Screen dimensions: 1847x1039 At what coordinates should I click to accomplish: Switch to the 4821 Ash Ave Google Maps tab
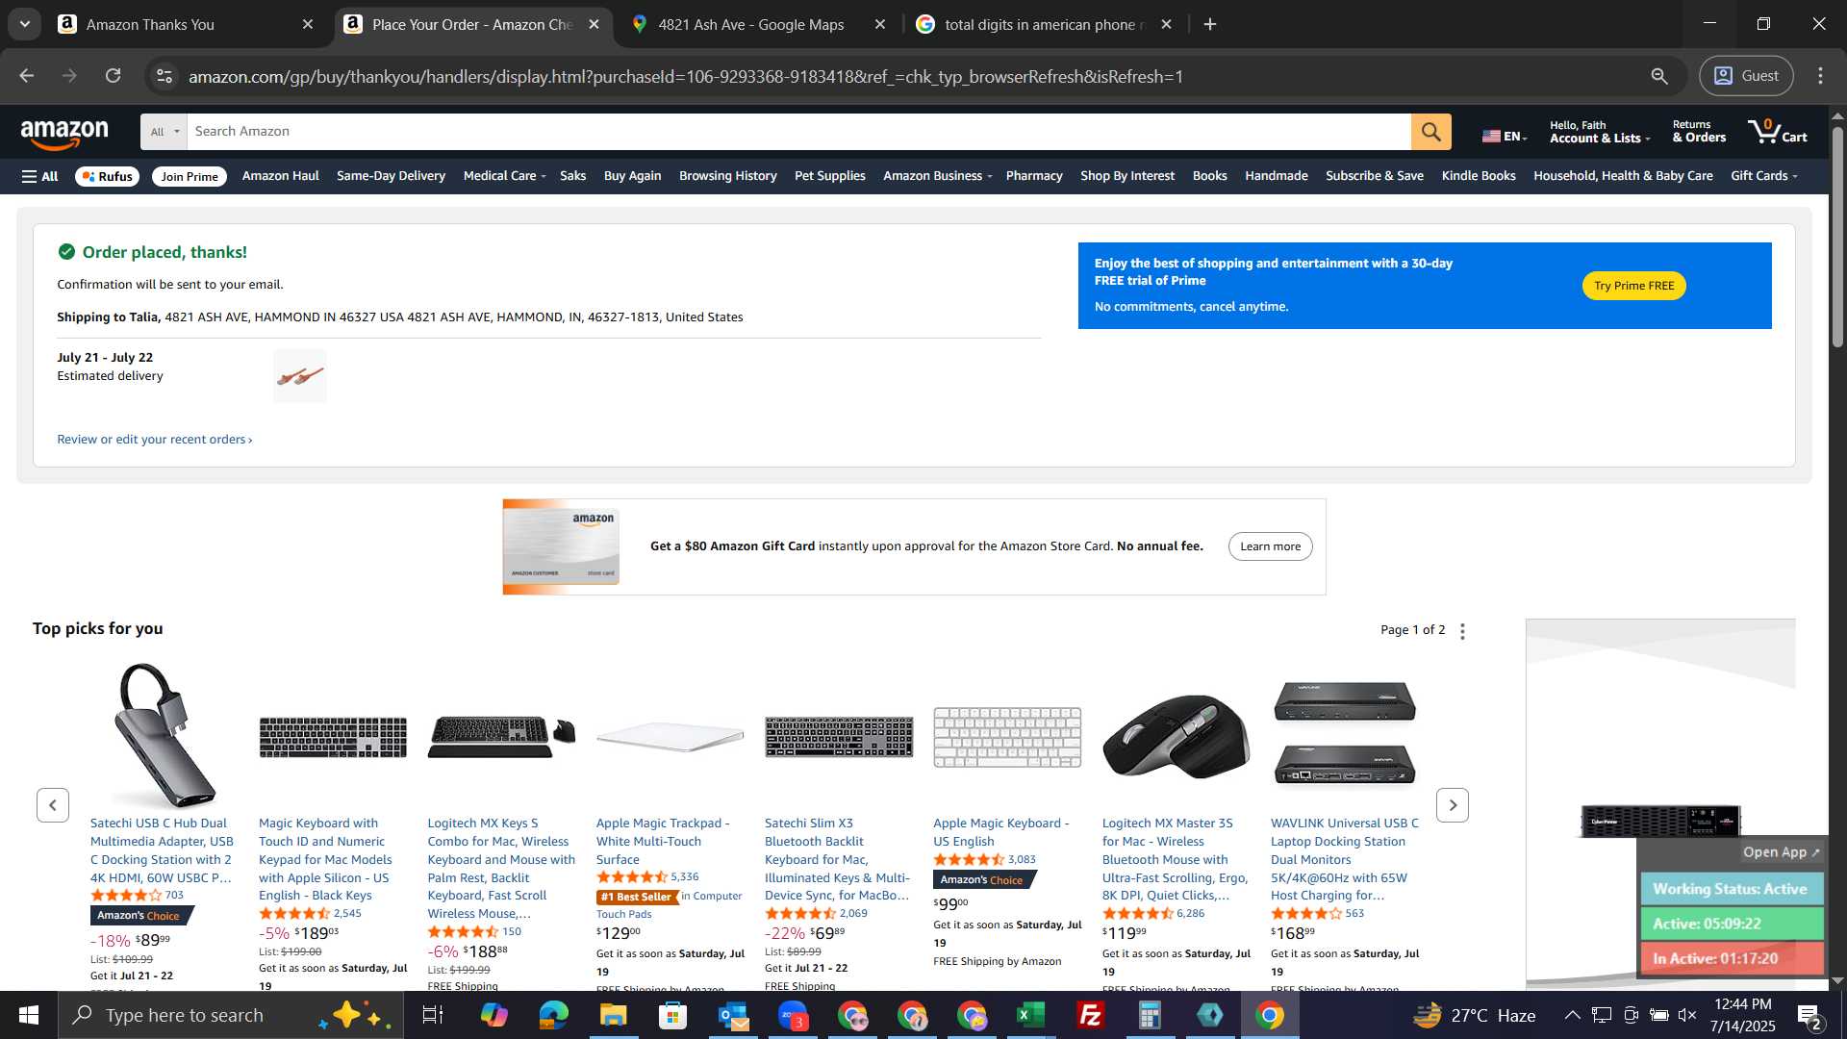pyautogui.click(x=751, y=24)
